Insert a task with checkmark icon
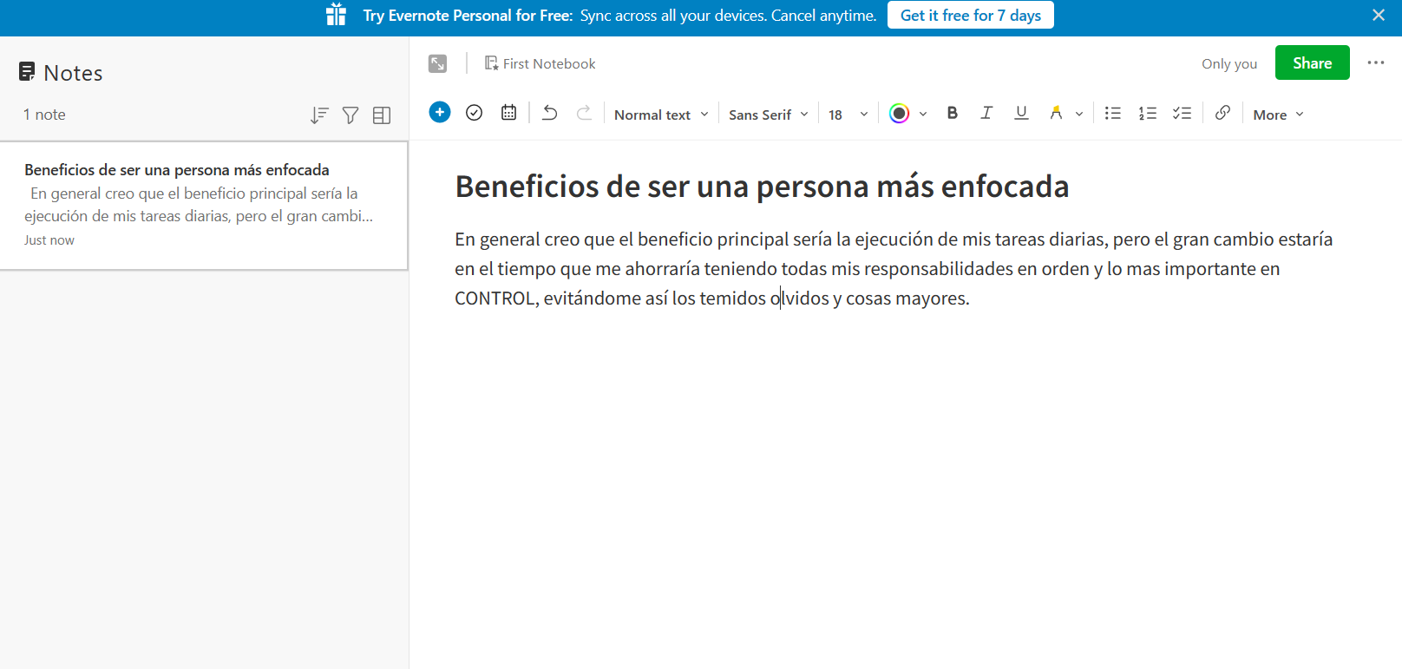1402x669 pixels. coord(474,113)
